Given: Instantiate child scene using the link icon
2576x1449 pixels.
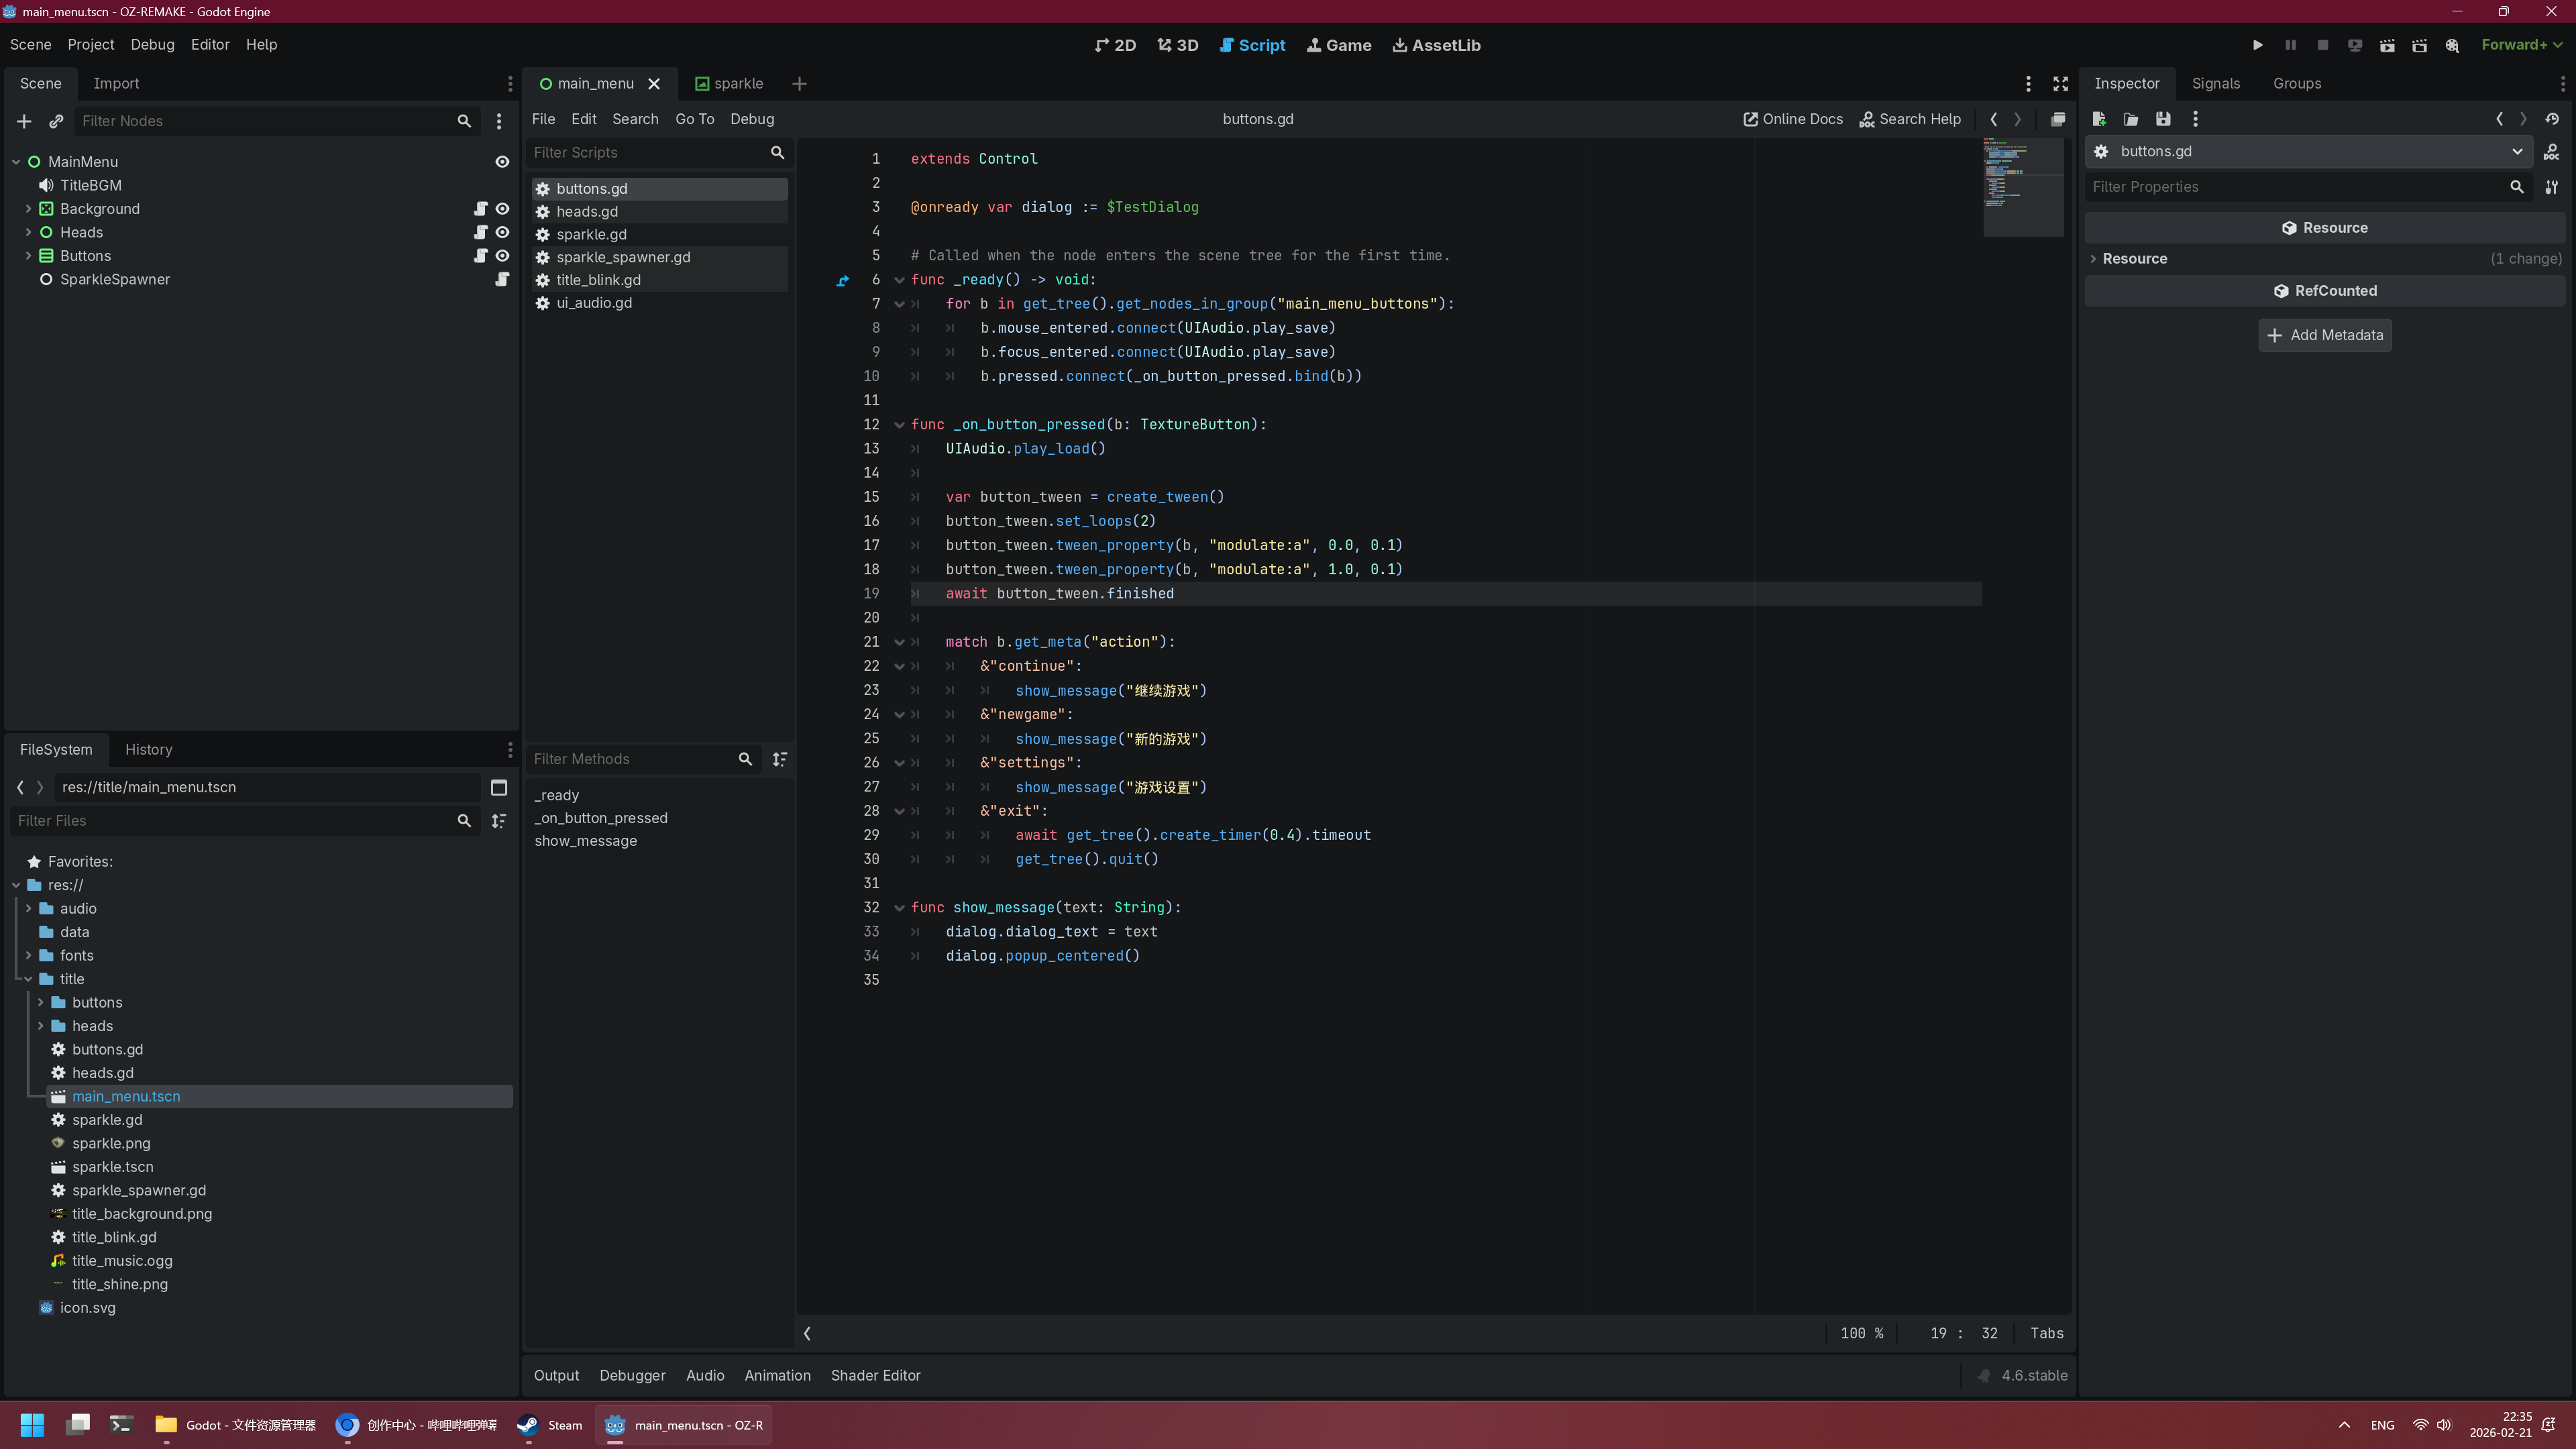Looking at the screenshot, I should pyautogui.click(x=56, y=121).
